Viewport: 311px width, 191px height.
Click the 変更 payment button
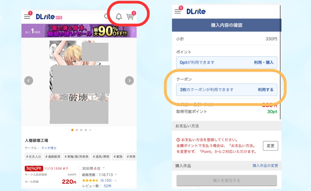click(270, 146)
